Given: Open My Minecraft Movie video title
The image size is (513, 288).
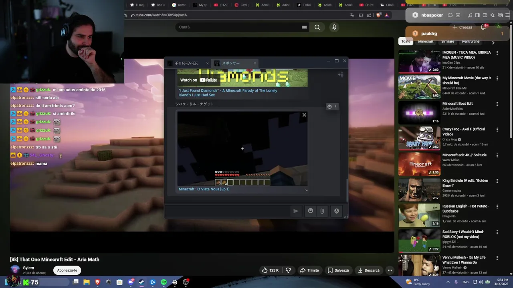Looking at the screenshot, I should [467, 80].
